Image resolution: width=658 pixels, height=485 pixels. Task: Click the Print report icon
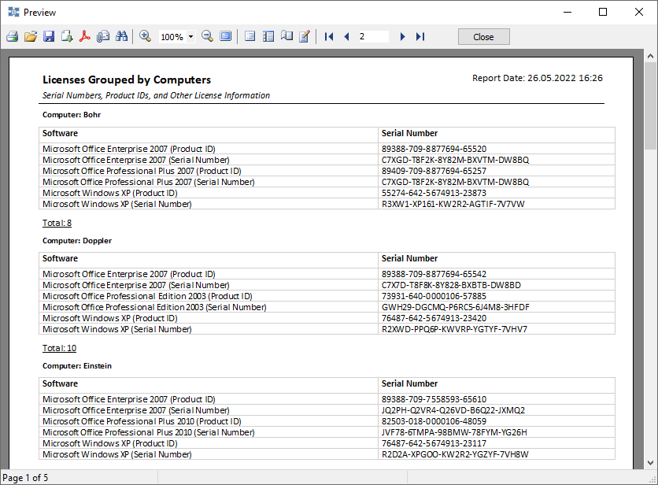pos(12,36)
